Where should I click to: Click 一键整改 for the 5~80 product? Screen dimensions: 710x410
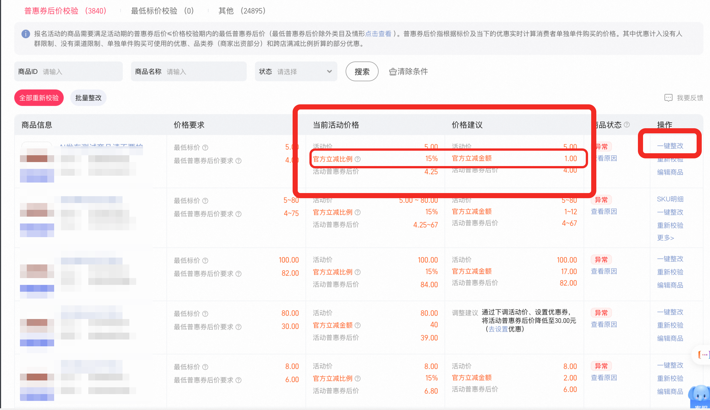click(x=670, y=212)
